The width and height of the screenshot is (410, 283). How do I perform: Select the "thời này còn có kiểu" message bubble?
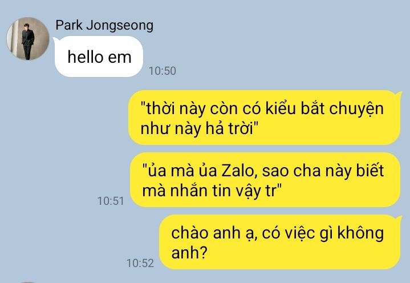coord(265,118)
